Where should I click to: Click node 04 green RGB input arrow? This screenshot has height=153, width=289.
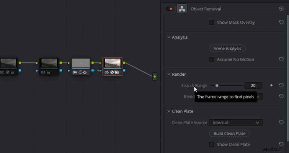point(69,63)
